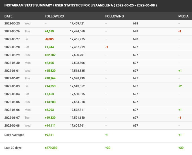
Task: Click the +7,463 follower change
Action: point(49,94)
